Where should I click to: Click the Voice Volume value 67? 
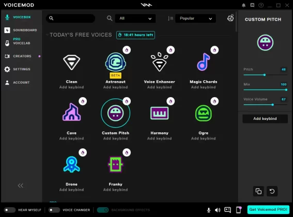(x=284, y=99)
